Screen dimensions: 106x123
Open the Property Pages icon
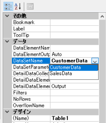tap(30, 7)
